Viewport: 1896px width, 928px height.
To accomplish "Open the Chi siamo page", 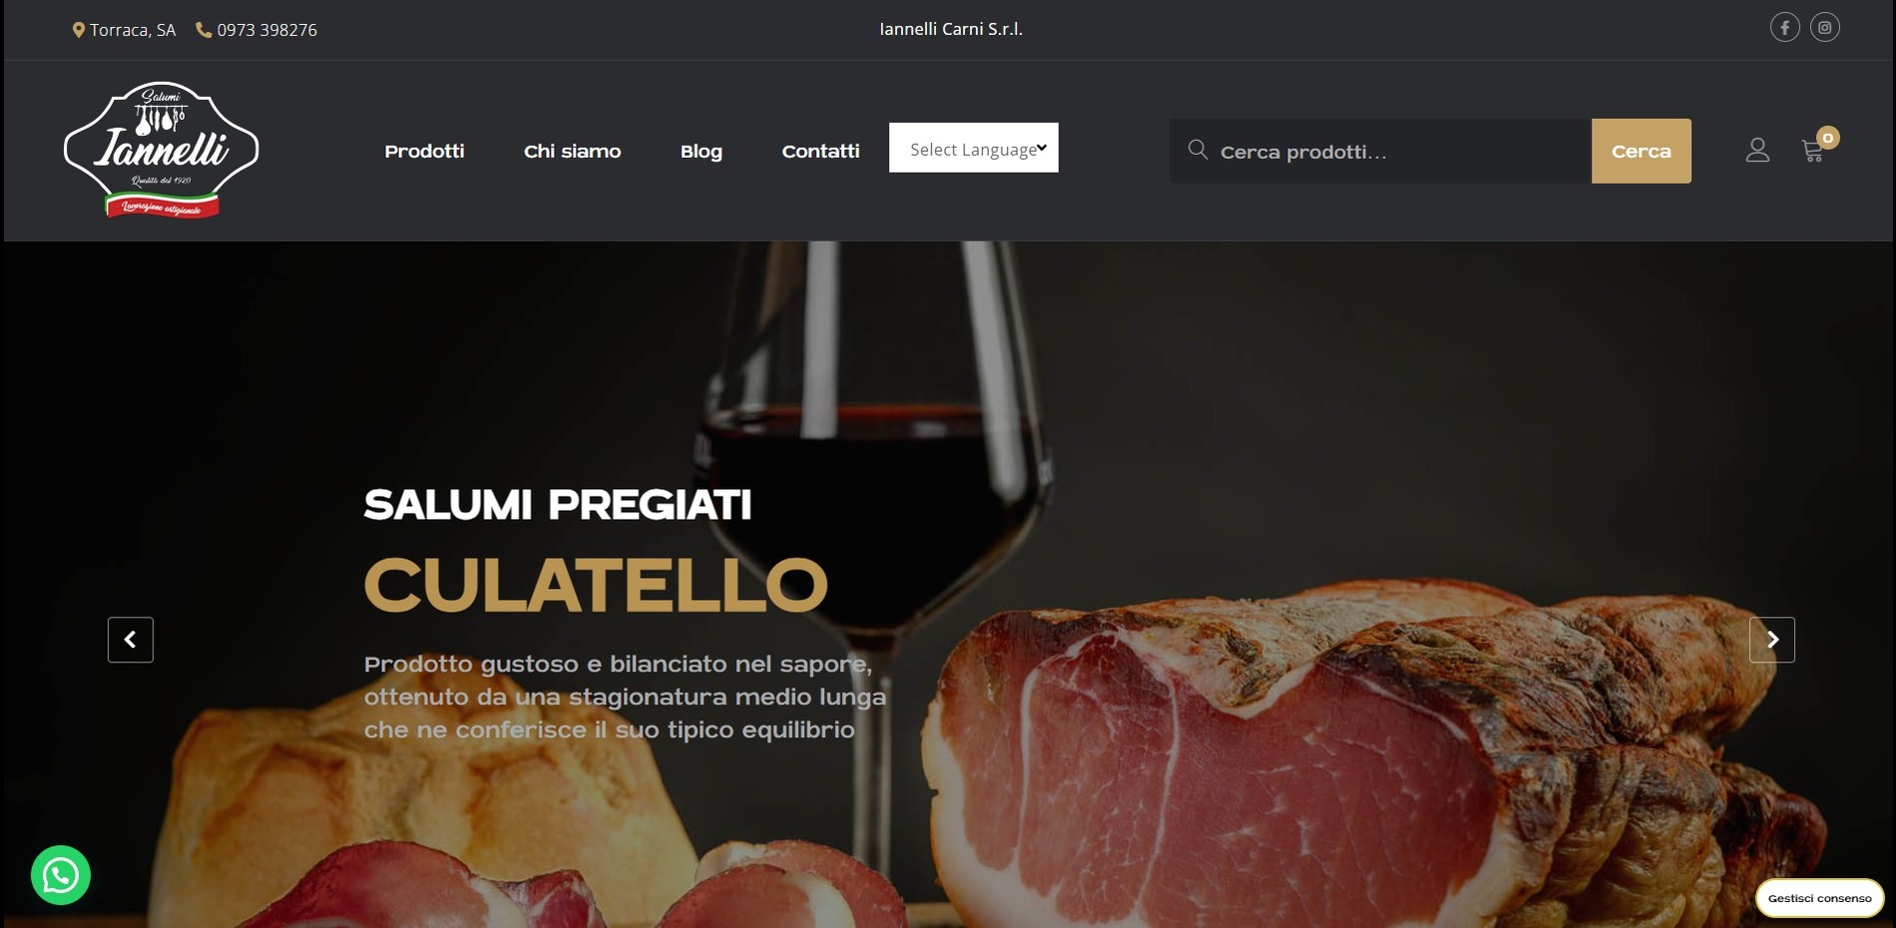I will pos(572,152).
